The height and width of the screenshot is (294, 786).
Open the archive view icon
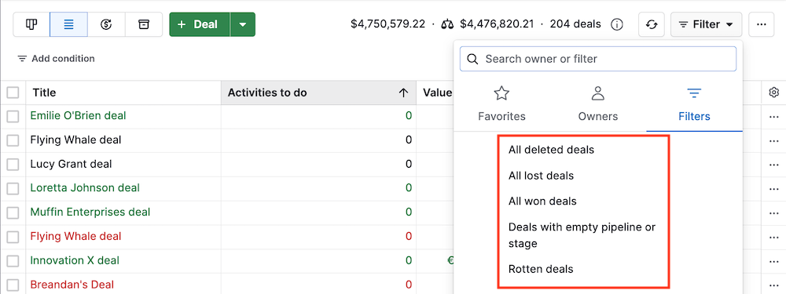pos(144,24)
